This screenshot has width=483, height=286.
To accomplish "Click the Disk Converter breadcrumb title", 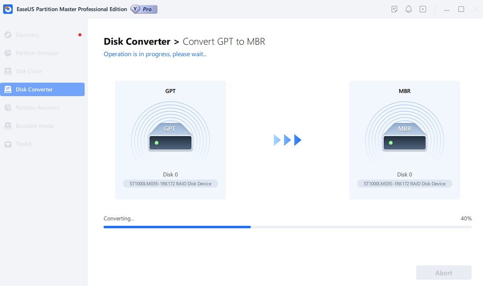I will (137, 41).
